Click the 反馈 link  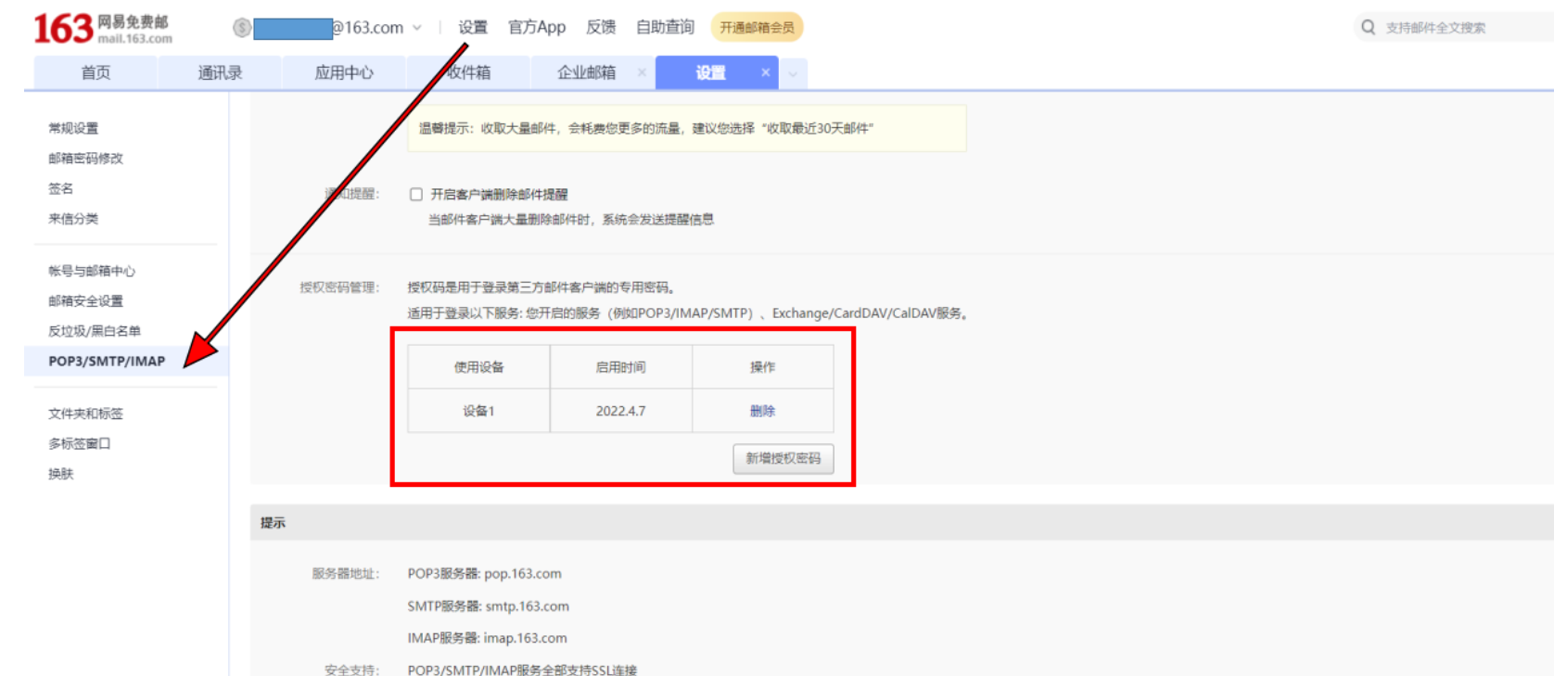tap(601, 28)
